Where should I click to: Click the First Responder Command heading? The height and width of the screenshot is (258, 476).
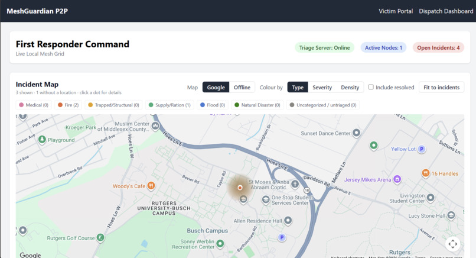click(73, 44)
